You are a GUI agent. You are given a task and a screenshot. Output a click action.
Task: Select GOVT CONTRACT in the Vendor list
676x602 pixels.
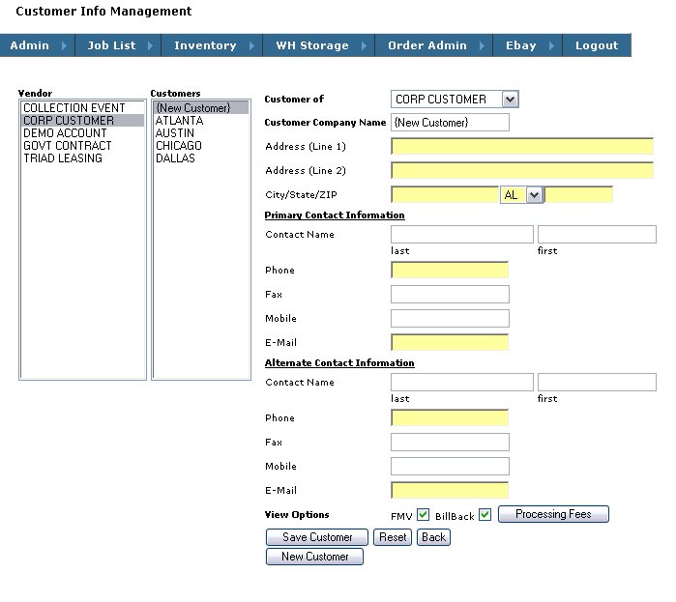[x=67, y=146]
